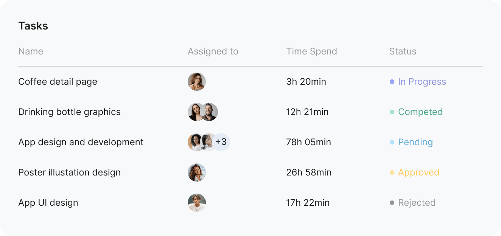Click the Poster illustation design assignee avatar
Screen dimensions: 501x236
(197, 172)
